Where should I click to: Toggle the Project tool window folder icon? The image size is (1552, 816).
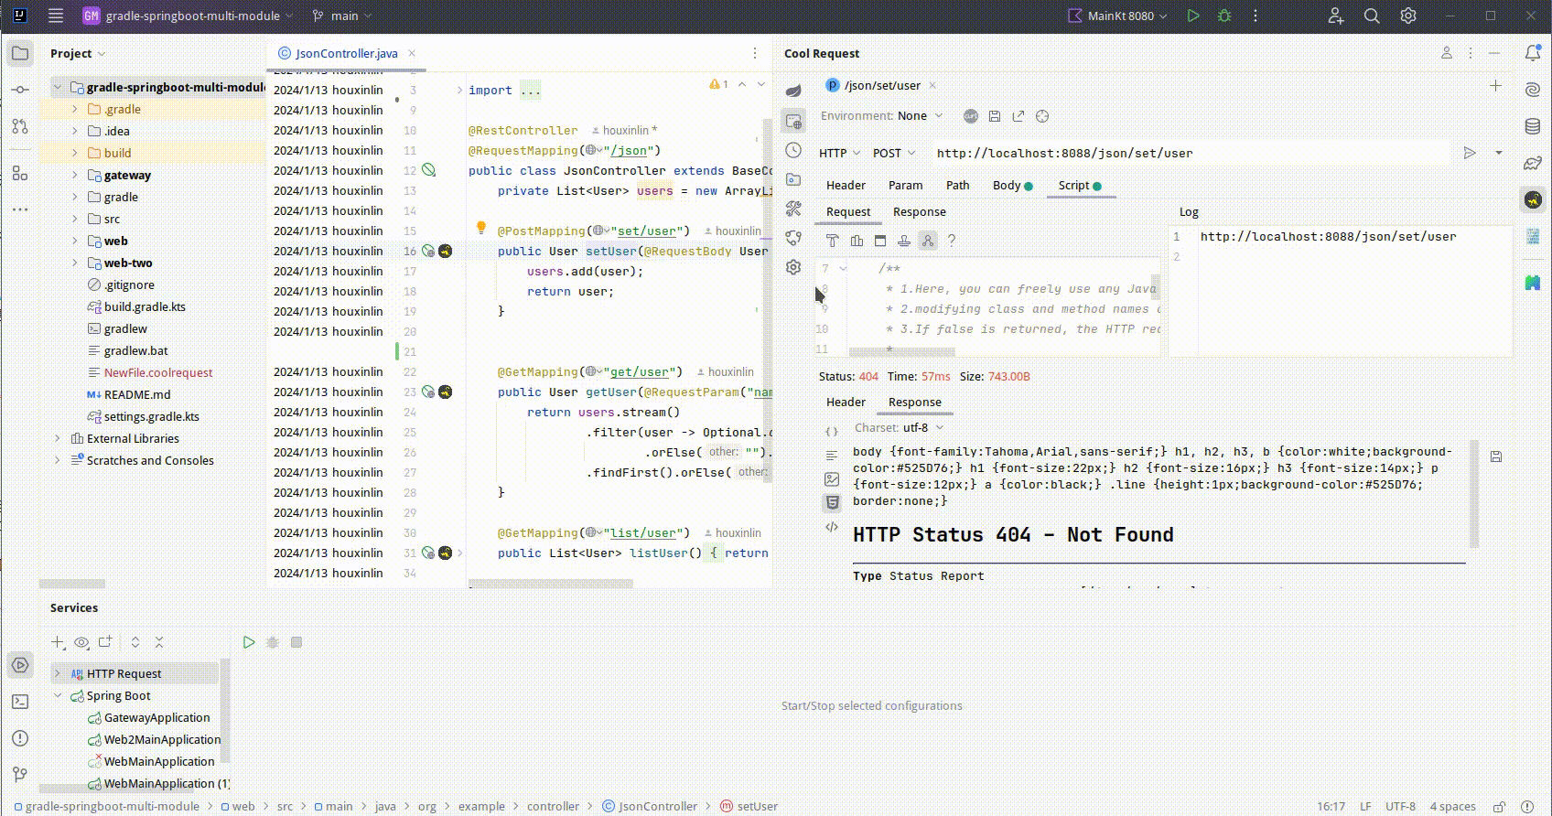pos(20,53)
